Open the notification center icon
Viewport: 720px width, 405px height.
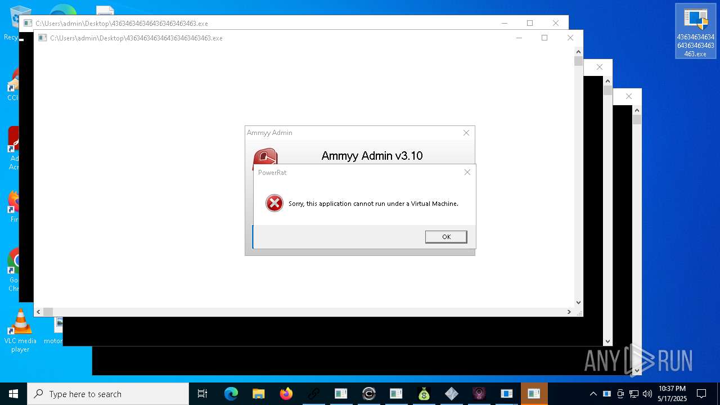(x=701, y=394)
